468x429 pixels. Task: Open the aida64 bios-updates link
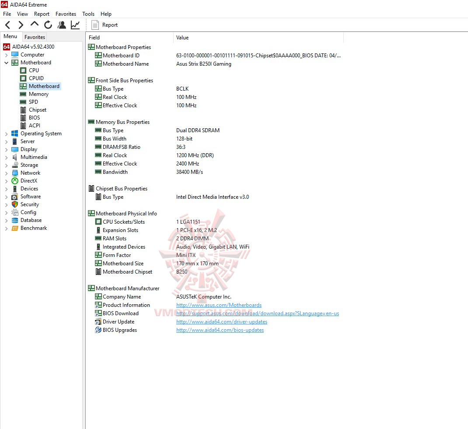click(220, 330)
